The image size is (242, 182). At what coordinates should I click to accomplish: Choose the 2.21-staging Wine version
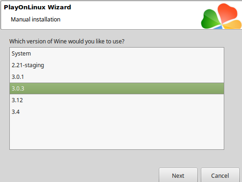coord(117,65)
